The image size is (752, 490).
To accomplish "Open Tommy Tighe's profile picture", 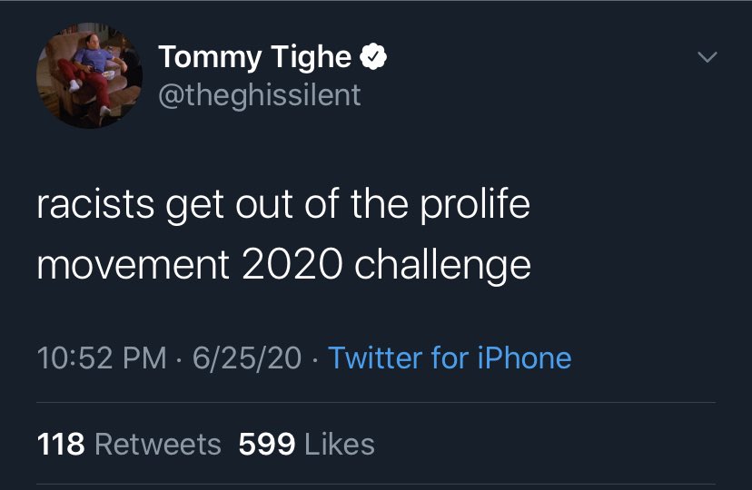I will pos(89,75).
